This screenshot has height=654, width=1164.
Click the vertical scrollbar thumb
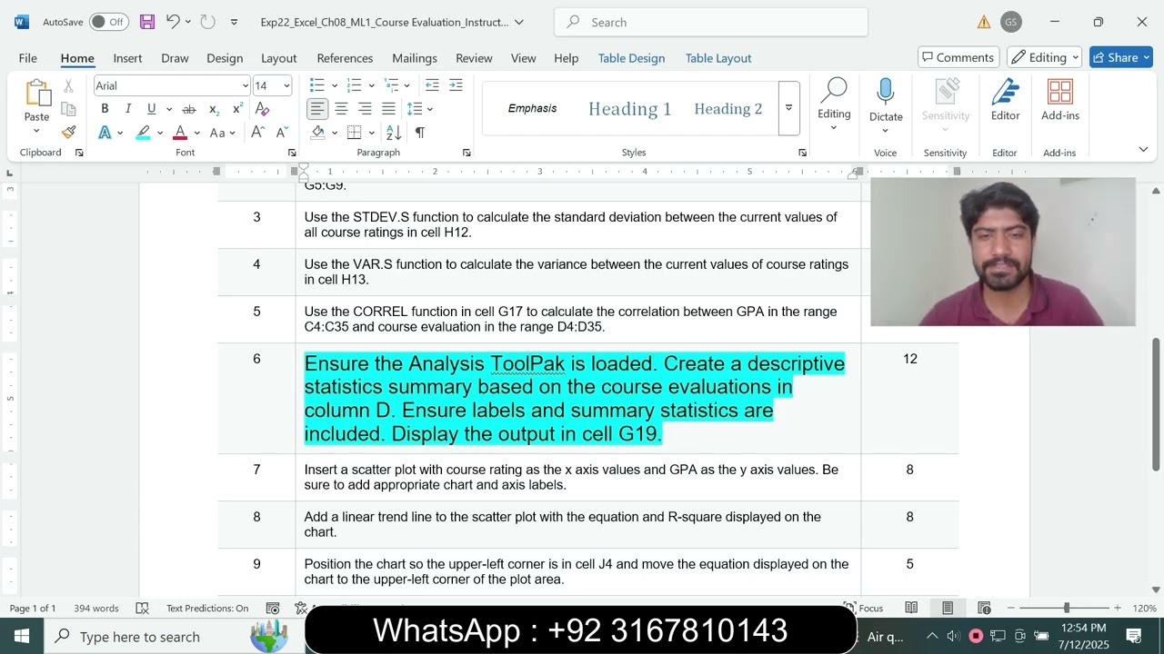point(1156,403)
